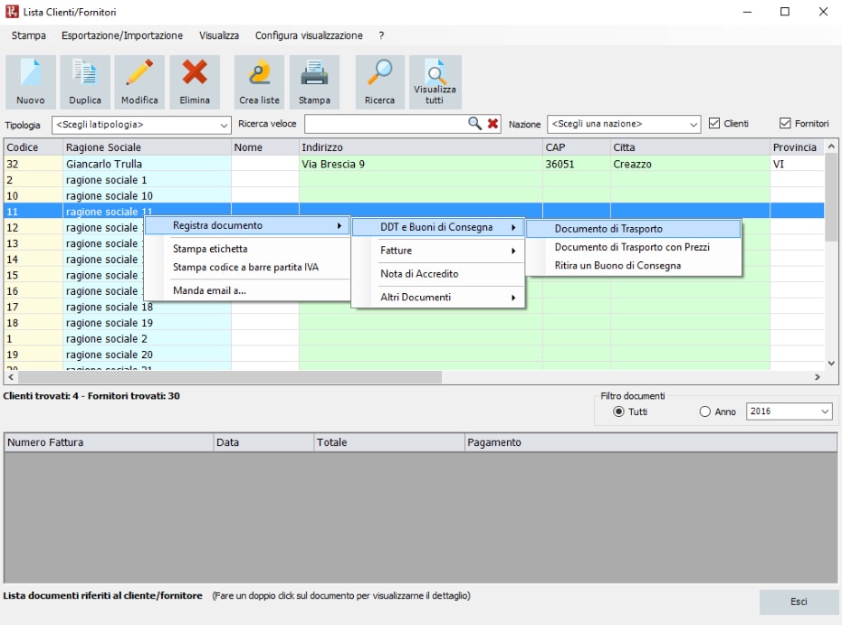This screenshot has width=842, height=625.
Task: Open the year 2016 dropdown
Action: (x=789, y=412)
